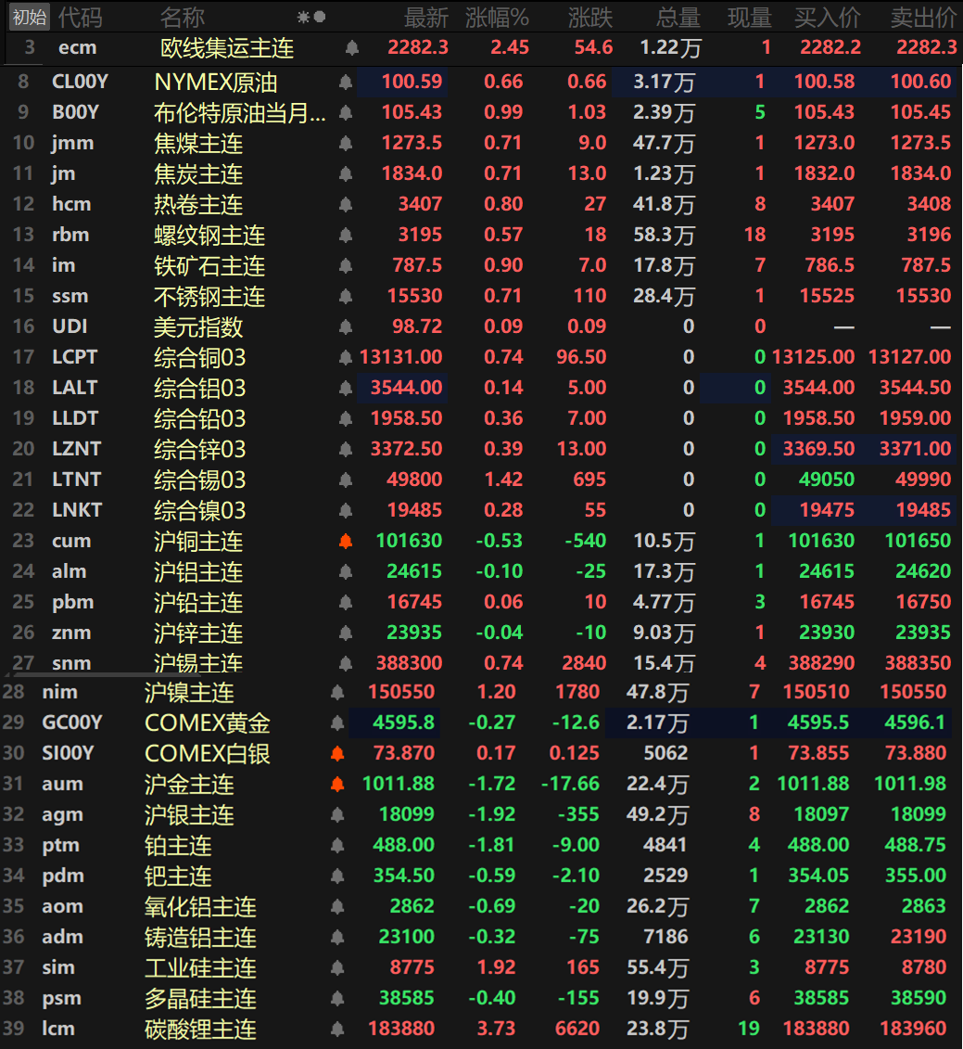Viewport: 963px width, 1049px height.
Task: Toggle alert bell on 铁矿石主连 row
Action: click(346, 266)
